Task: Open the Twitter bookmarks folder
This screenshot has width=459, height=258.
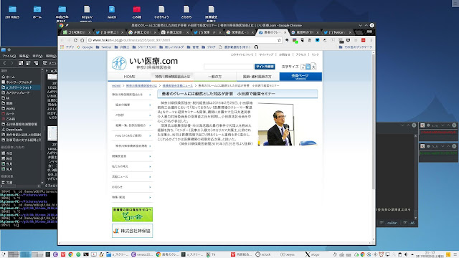Action: (103, 47)
